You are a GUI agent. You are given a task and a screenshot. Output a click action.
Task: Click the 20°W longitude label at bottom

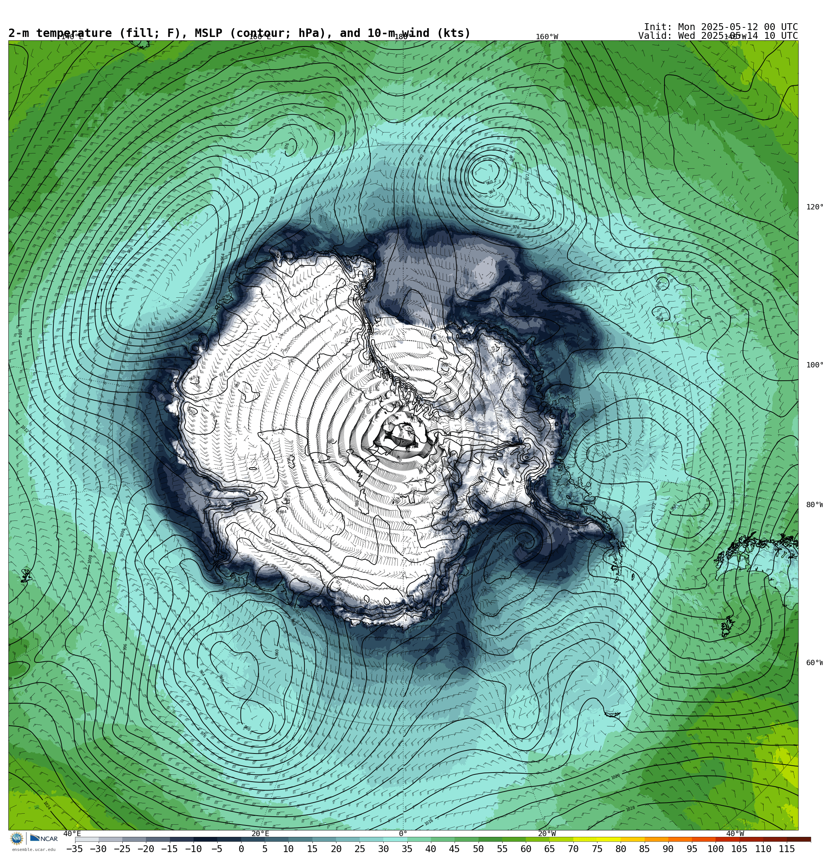click(x=547, y=833)
